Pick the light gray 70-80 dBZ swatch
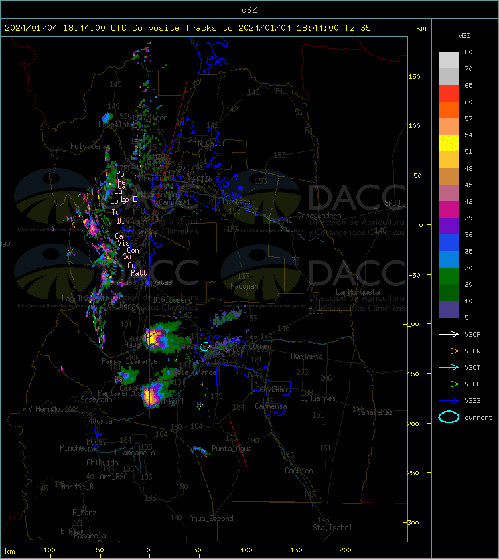 click(449, 60)
